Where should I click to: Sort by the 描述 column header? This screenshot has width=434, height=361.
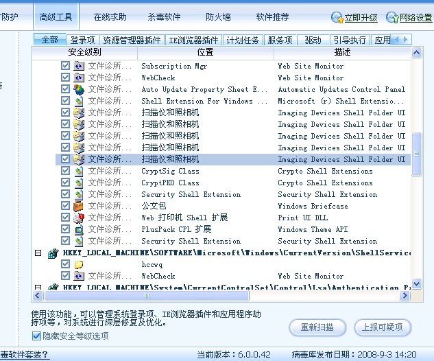(x=342, y=52)
